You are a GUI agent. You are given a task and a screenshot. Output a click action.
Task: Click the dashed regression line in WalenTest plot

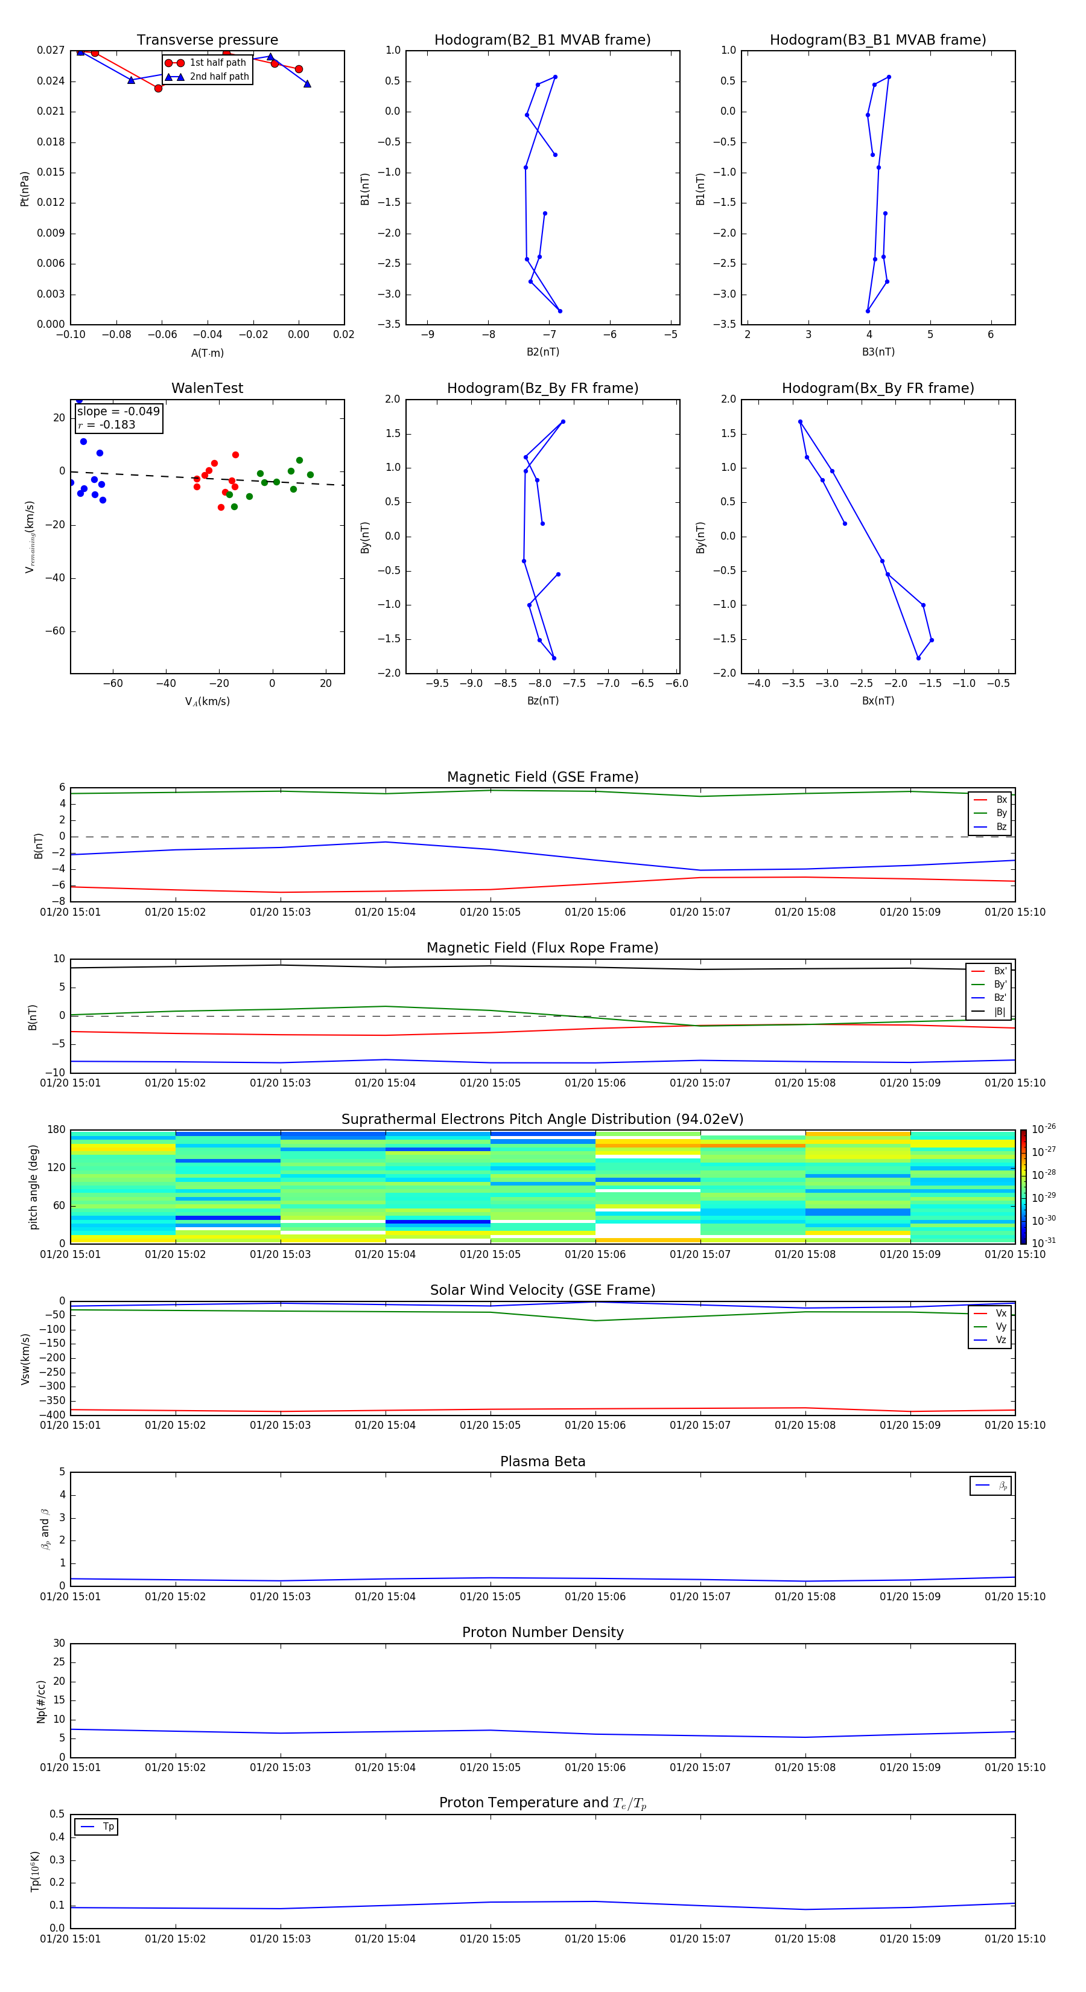click(x=207, y=478)
